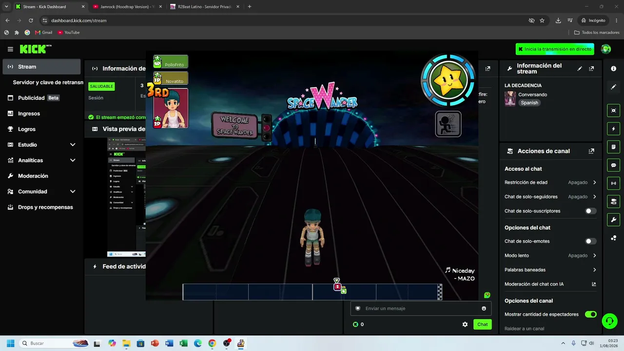Screen dimensions: 624x351
Task: Open Chrome downloads
Action: 558,20
